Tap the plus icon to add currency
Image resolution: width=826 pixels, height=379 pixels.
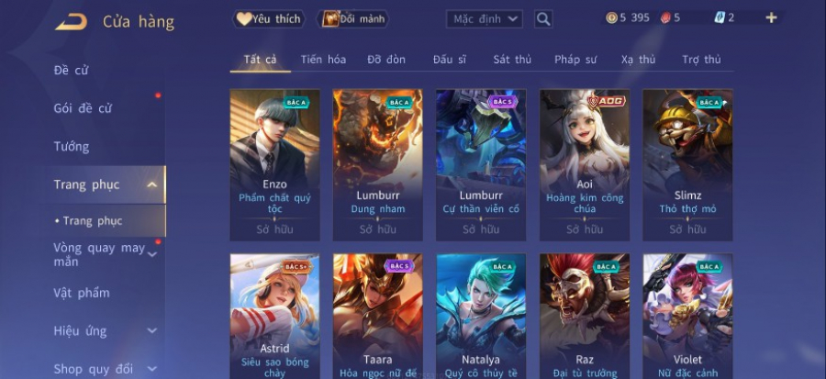[771, 18]
